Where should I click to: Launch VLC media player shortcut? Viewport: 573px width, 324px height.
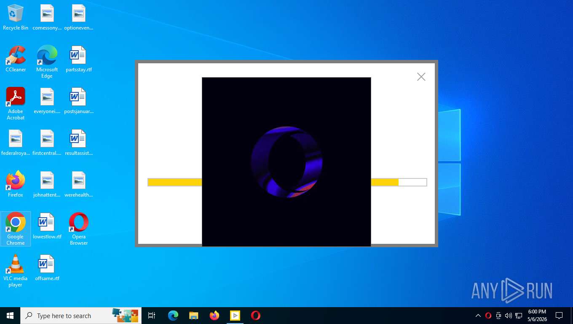click(16, 270)
